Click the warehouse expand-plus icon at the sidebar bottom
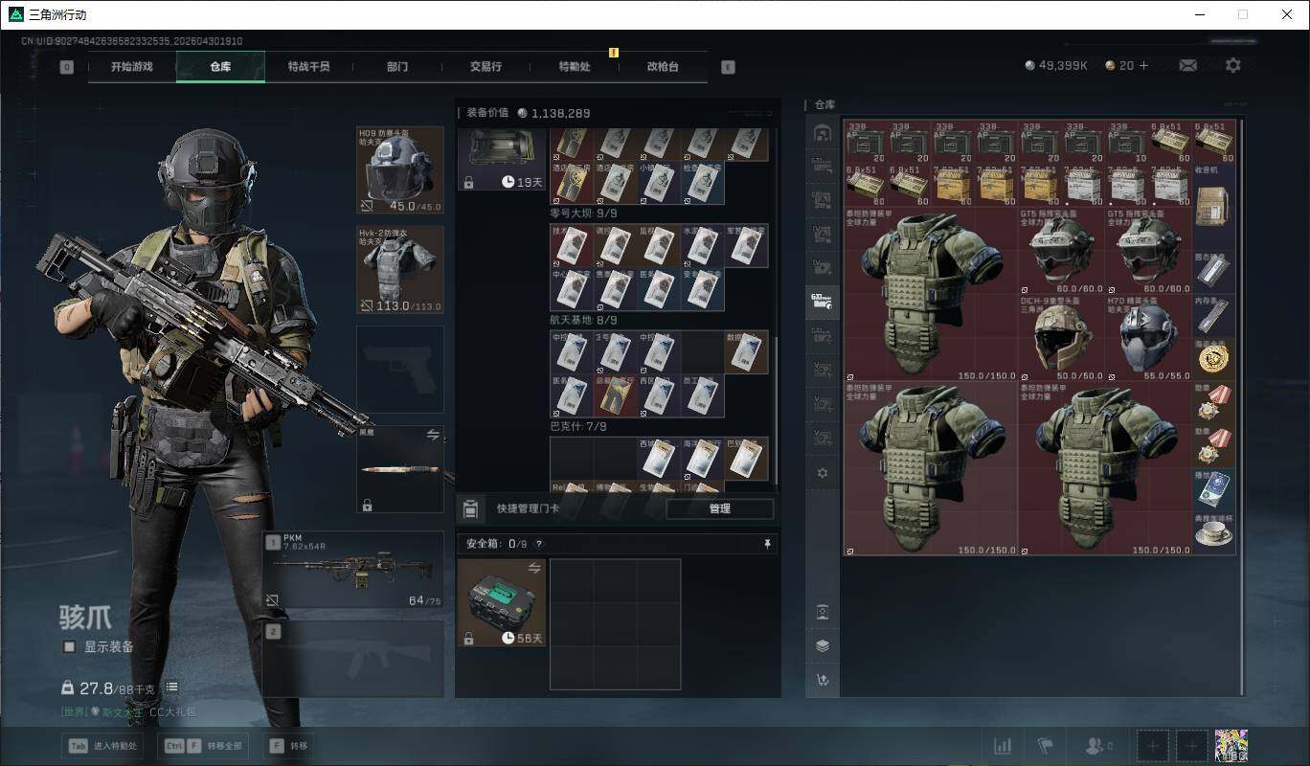 coord(822,681)
